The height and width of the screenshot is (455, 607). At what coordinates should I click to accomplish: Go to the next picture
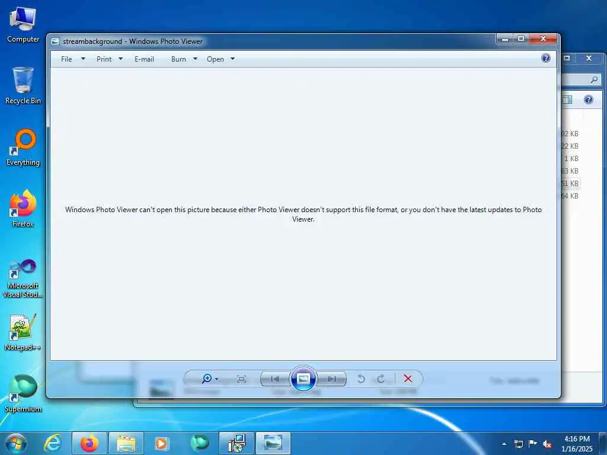[332, 379]
